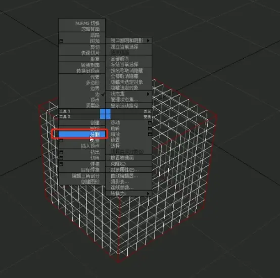Open settings box beside 切角 (Chamfer)
Viewport: 280px width, 278px height.
pyautogui.click(x=61, y=158)
